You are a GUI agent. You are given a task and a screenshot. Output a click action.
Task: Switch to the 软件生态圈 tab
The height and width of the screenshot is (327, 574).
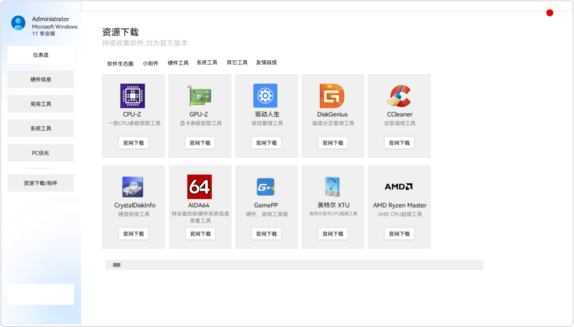(120, 64)
